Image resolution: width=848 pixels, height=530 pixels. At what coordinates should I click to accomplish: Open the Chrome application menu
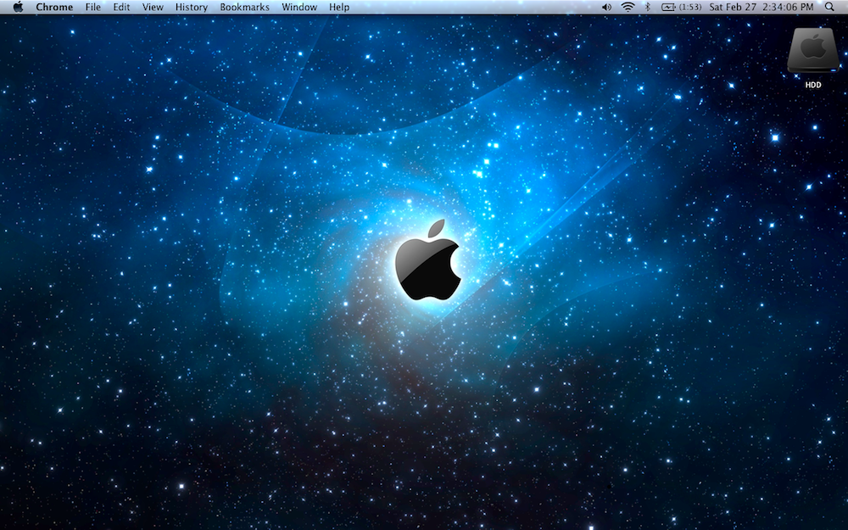pos(54,7)
